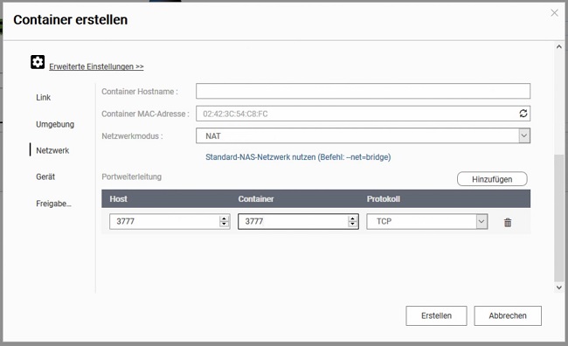The width and height of the screenshot is (568, 346).
Task: Cancel with the Abbrechen button
Action: pyautogui.click(x=508, y=315)
